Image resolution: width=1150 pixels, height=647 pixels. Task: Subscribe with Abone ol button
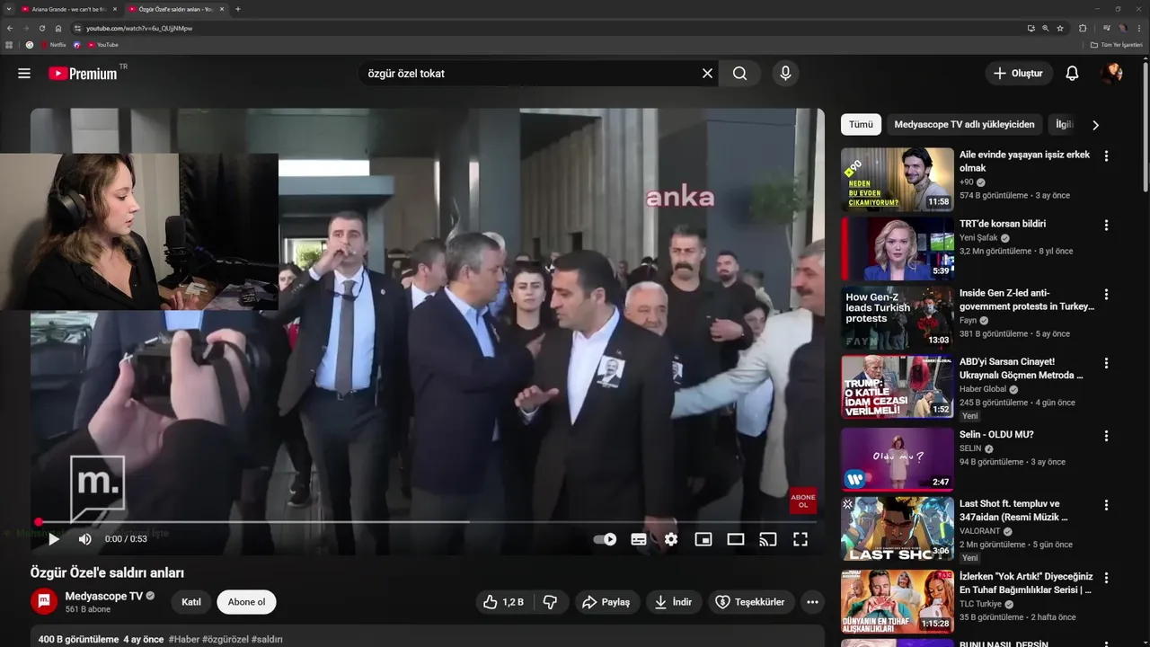point(246,602)
